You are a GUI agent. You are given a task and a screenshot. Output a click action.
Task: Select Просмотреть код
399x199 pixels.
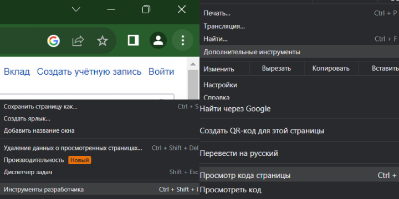point(299,190)
